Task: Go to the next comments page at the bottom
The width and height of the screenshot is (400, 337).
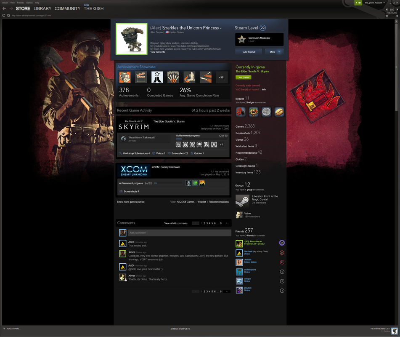Action: point(227,291)
